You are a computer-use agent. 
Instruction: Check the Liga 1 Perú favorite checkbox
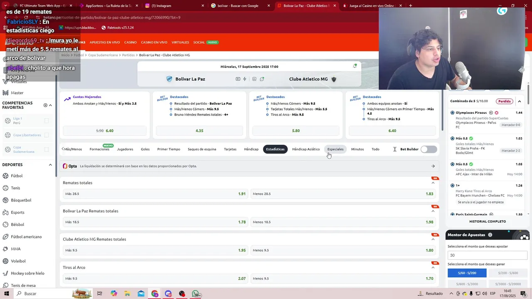pyautogui.click(x=47, y=121)
